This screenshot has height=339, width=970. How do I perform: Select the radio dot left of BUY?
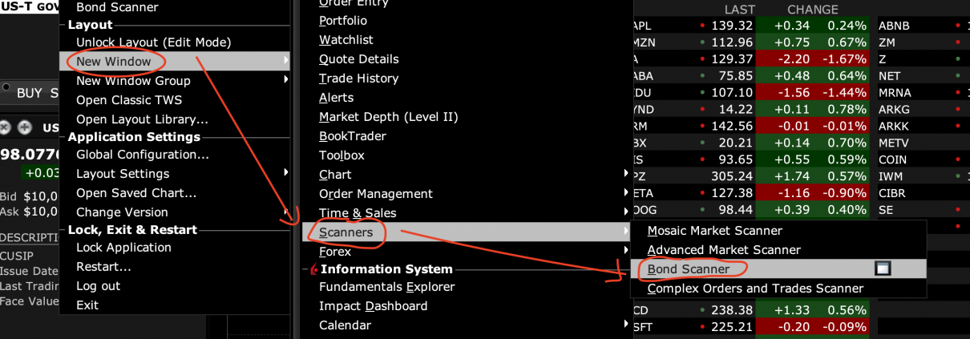coord(6,87)
